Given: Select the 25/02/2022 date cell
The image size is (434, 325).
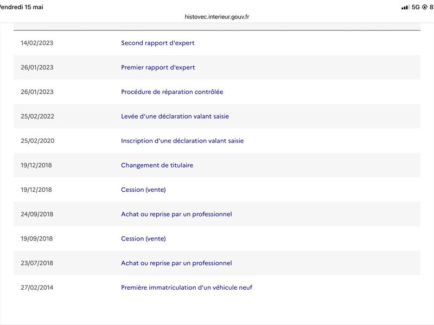Looking at the screenshot, I should tap(37, 116).
